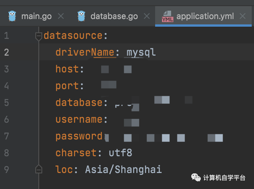The image size is (254, 189).
Task: Click the gopher icon on main.go tab
Action: point(13,16)
